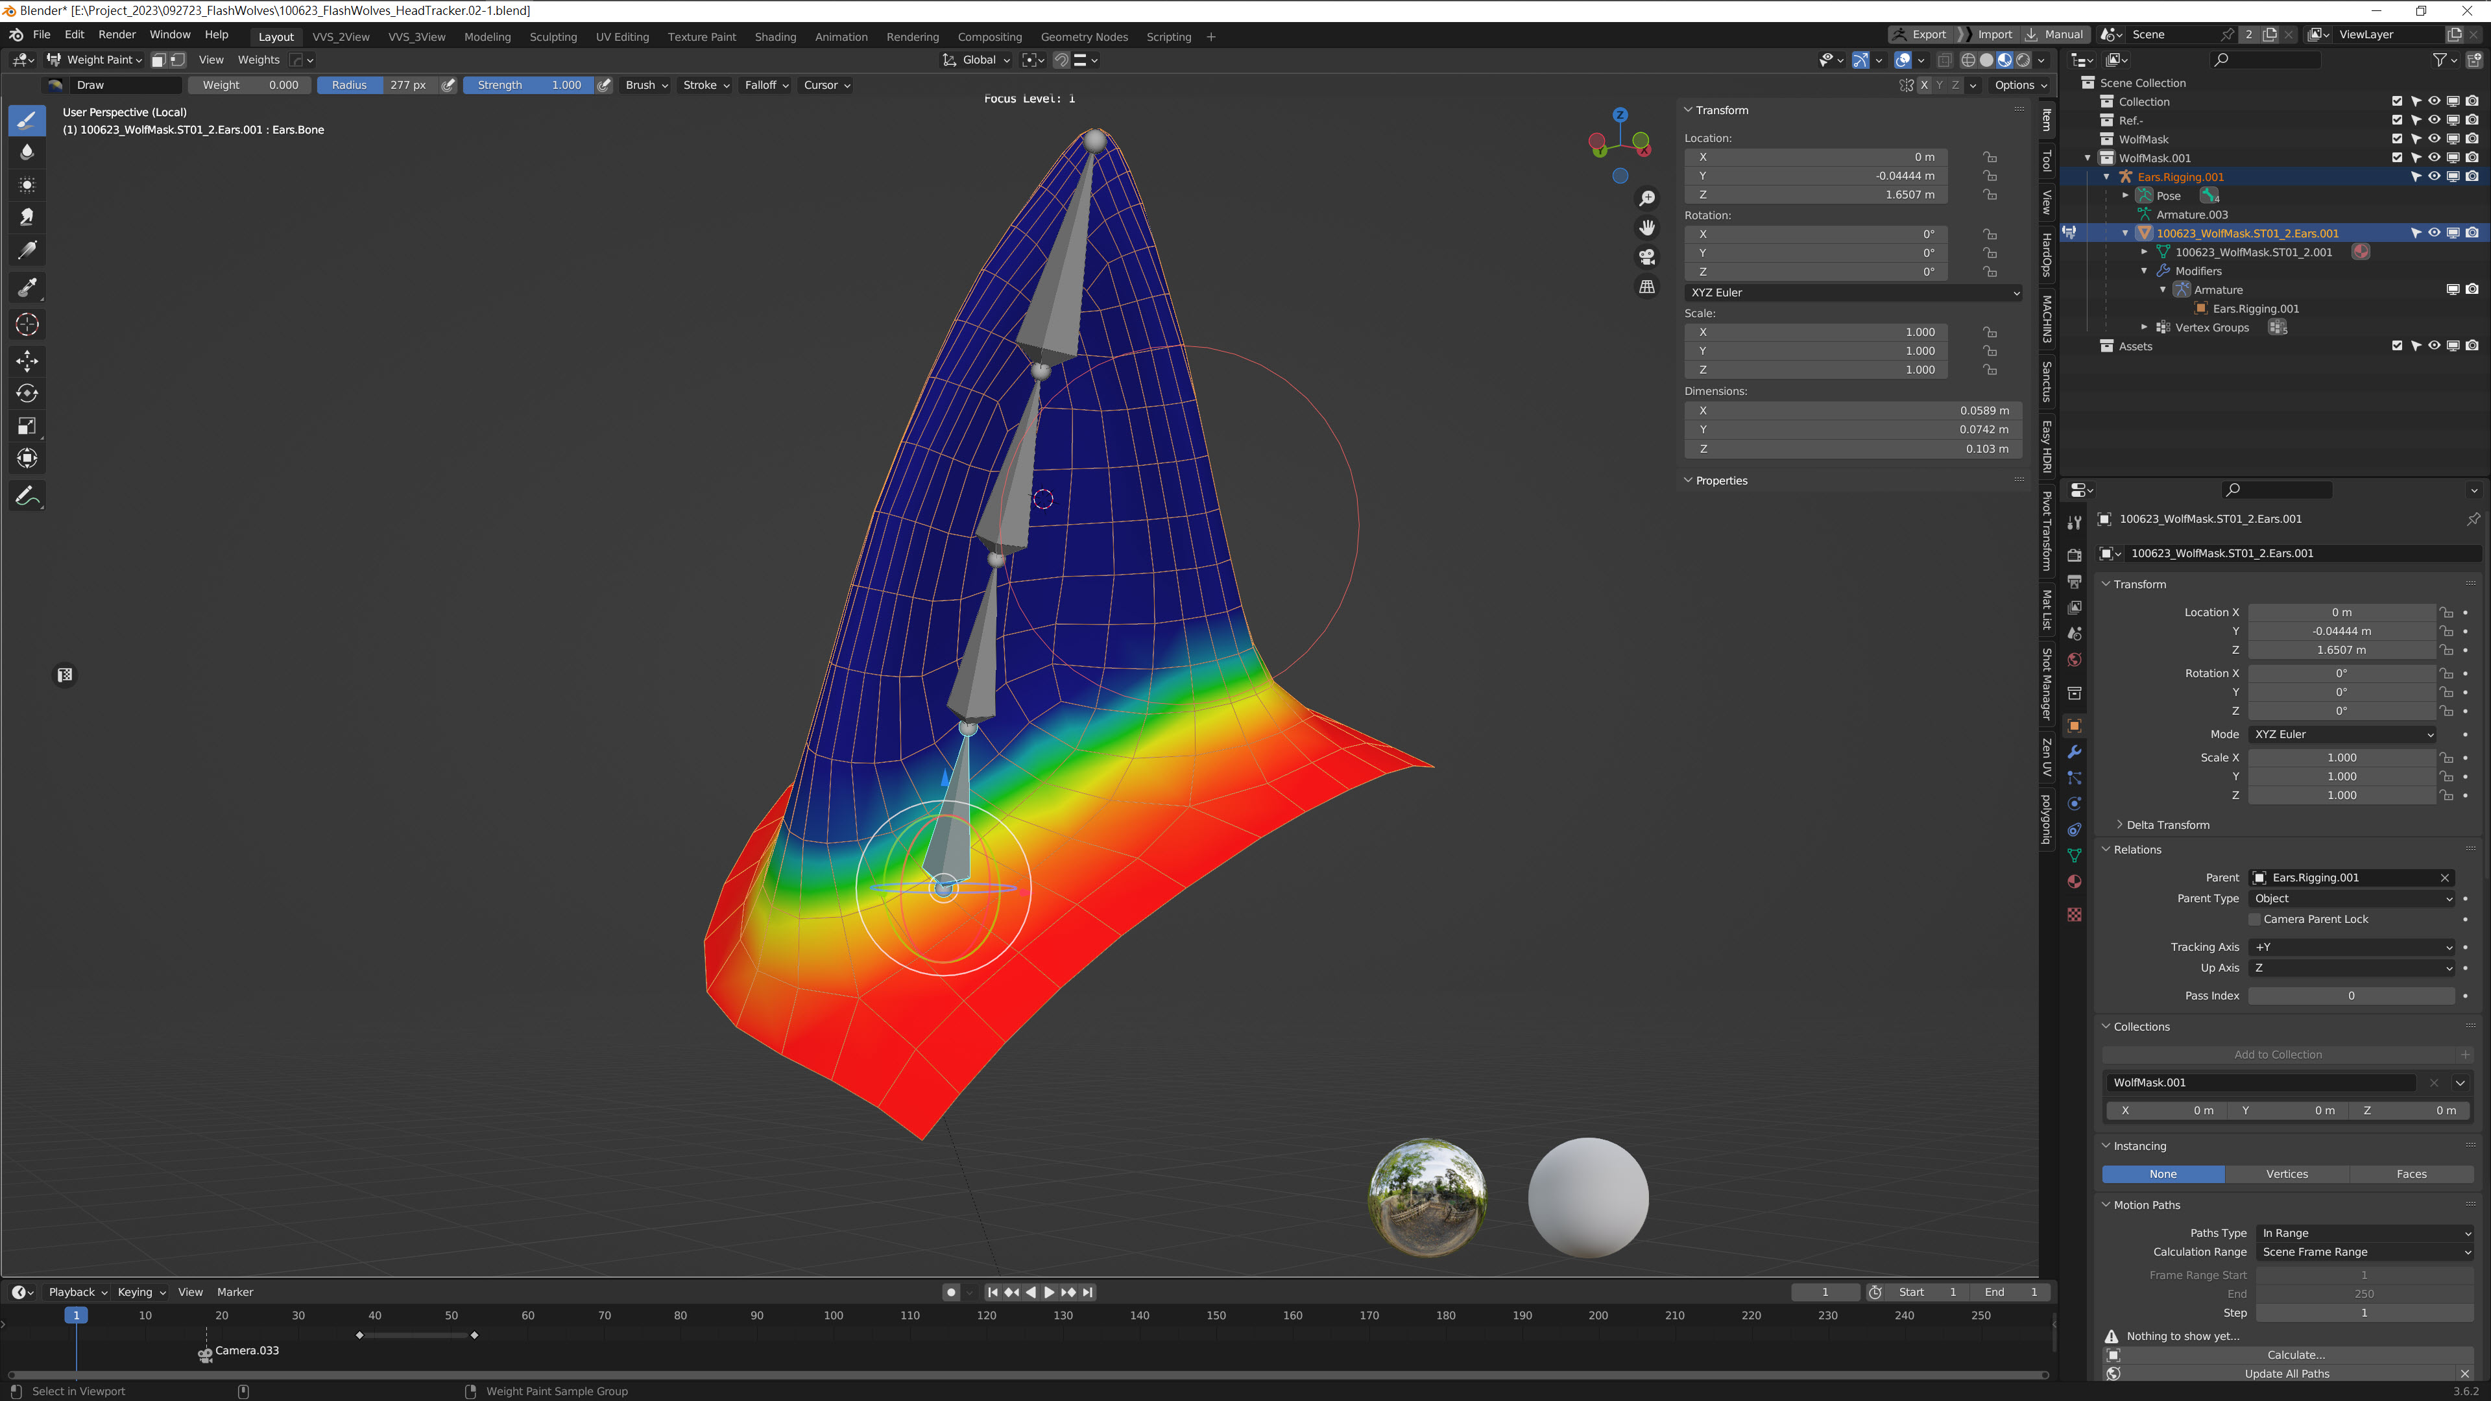Open the Modifiers wrench properties tab
The height and width of the screenshot is (1401, 2491).
coord(2075,751)
